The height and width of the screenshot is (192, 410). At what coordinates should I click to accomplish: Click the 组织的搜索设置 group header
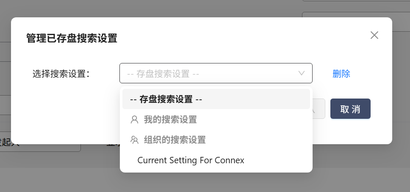(x=175, y=140)
